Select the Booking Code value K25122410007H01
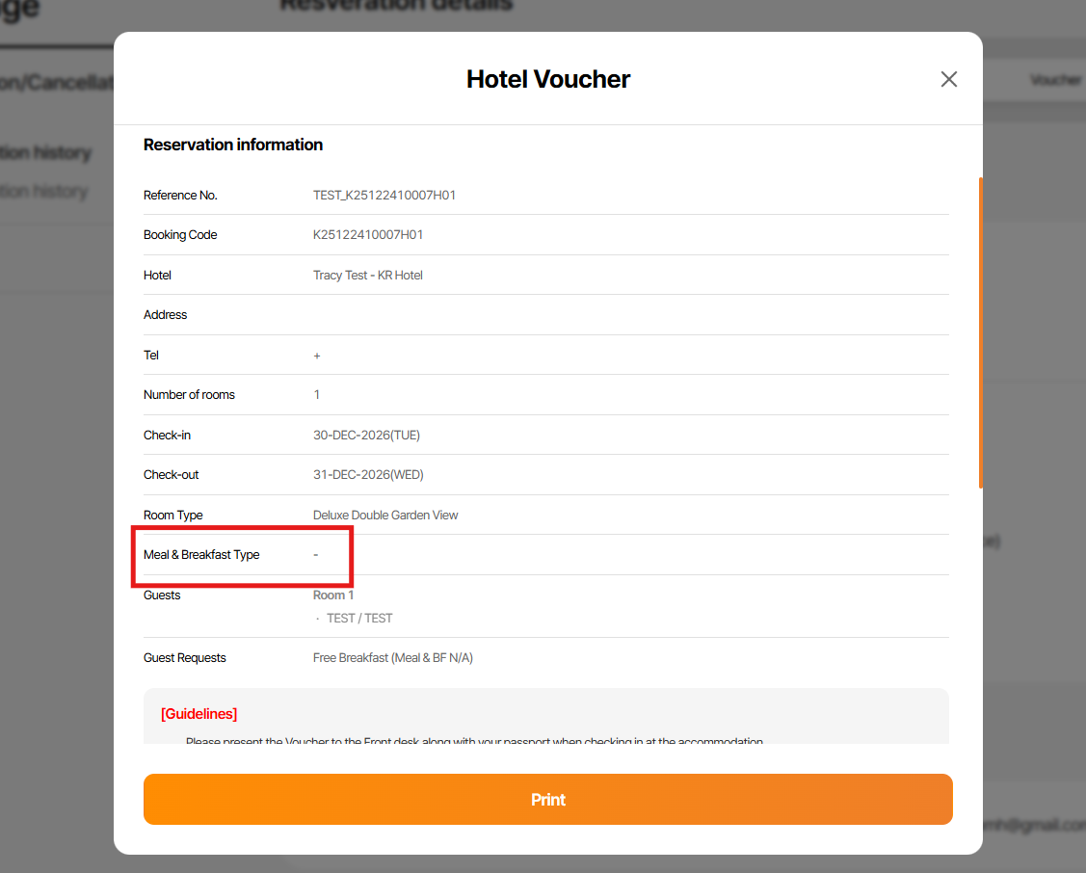This screenshot has height=873, width=1086. click(x=368, y=235)
